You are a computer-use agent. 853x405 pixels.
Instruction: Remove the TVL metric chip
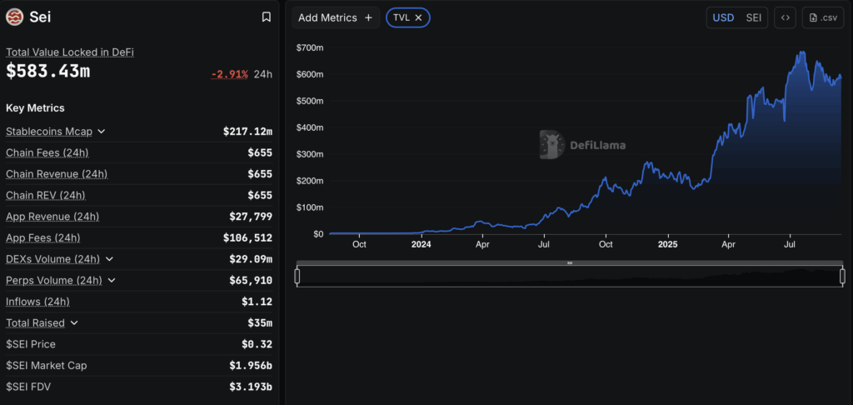(418, 17)
